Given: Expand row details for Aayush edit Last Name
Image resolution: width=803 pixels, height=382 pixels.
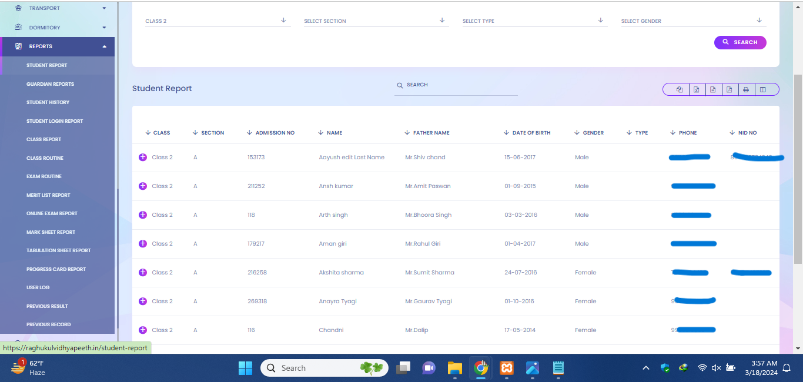Looking at the screenshot, I should point(142,158).
